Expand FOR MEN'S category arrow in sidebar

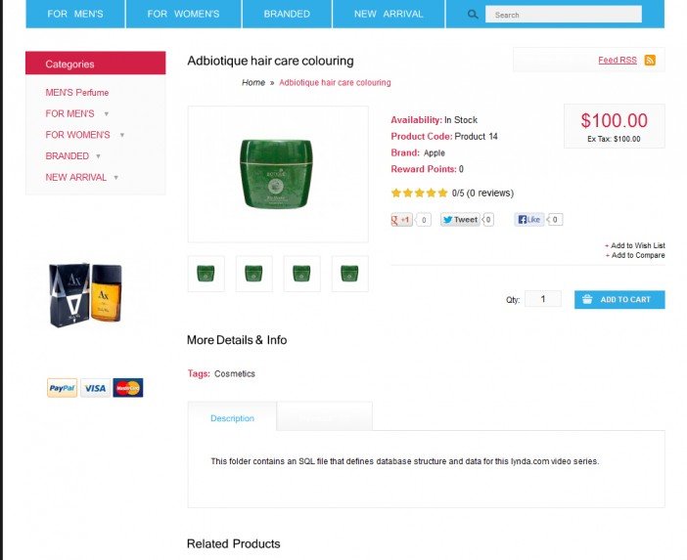[x=106, y=114]
